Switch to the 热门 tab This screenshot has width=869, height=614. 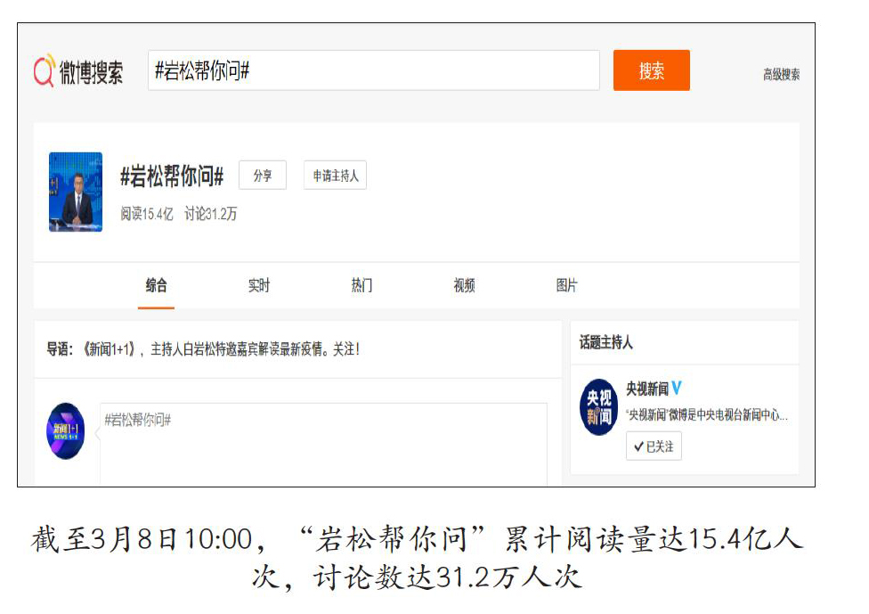(361, 286)
